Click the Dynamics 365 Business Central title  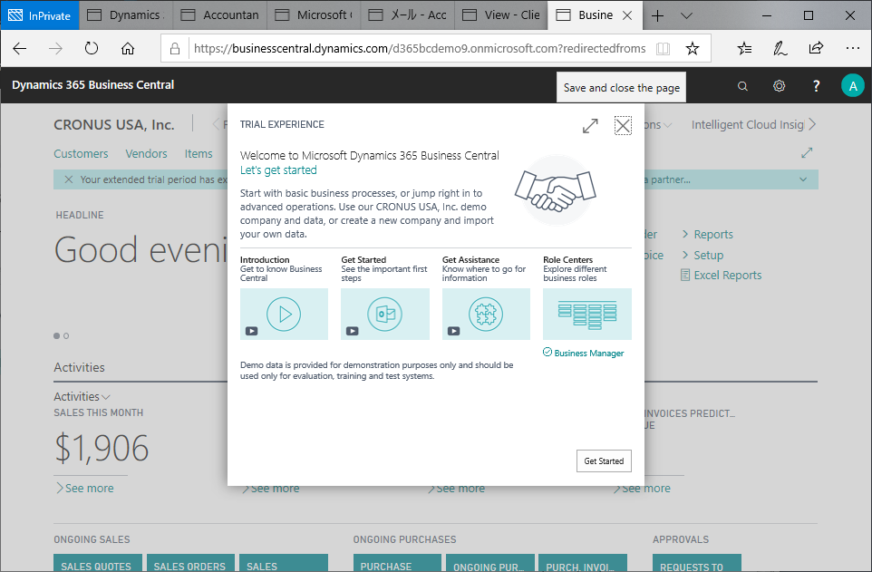(x=92, y=85)
